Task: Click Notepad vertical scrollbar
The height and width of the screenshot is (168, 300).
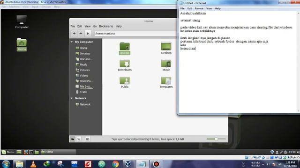Action: [298, 62]
